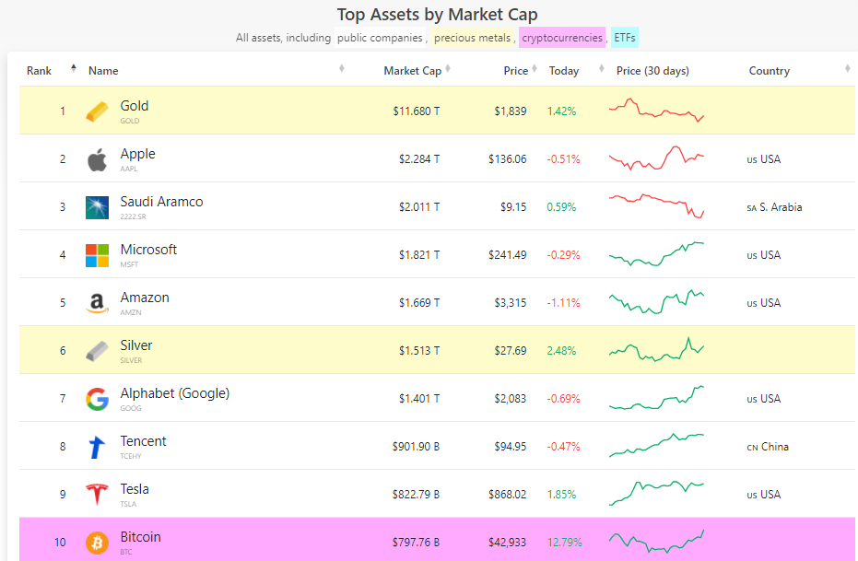The image size is (858, 561).
Task: Click the Bitcoin logo icon
Action: (x=97, y=543)
